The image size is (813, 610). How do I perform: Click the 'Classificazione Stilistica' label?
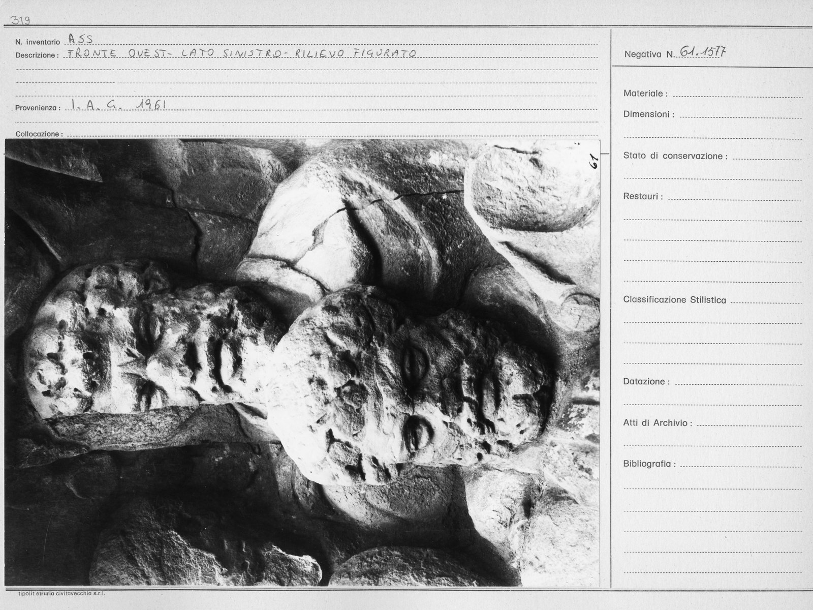(674, 300)
